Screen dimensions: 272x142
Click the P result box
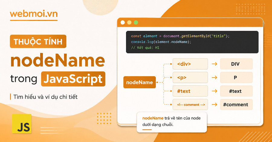click(x=236, y=78)
